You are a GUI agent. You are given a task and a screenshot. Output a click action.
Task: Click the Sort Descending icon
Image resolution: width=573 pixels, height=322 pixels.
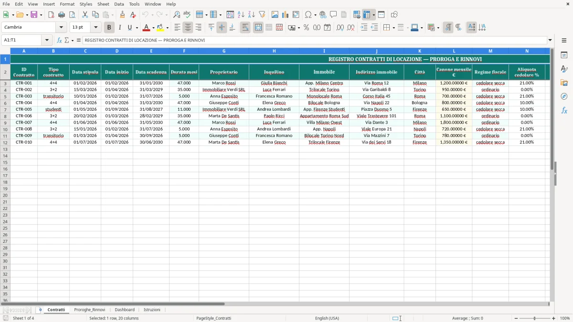pos(252,15)
